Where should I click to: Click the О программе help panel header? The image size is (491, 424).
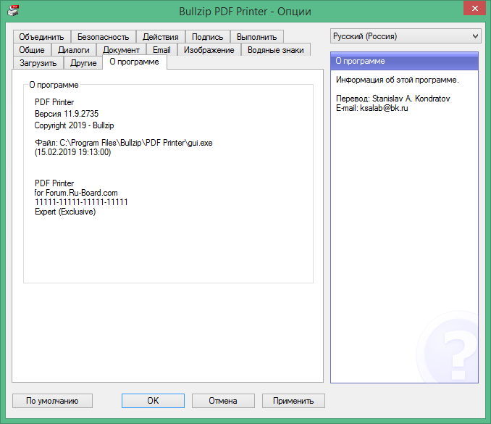click(404, 61)
